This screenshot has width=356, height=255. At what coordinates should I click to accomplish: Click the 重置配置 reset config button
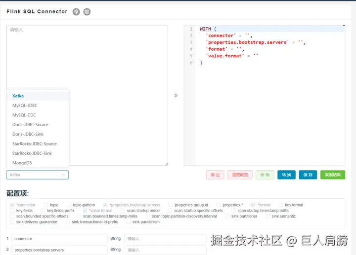240,175
